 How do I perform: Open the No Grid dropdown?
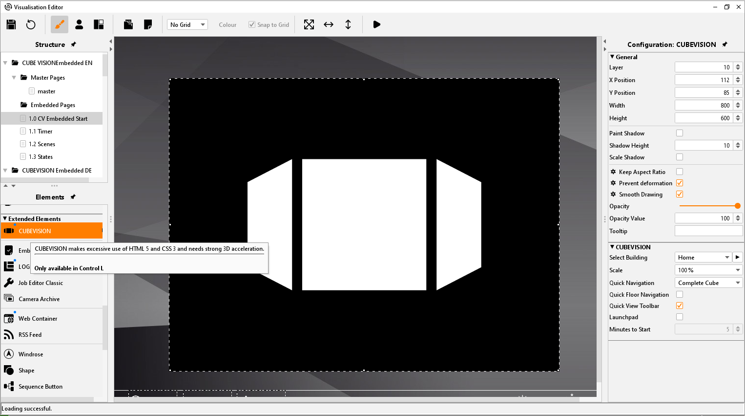click(x=187, y=24)
